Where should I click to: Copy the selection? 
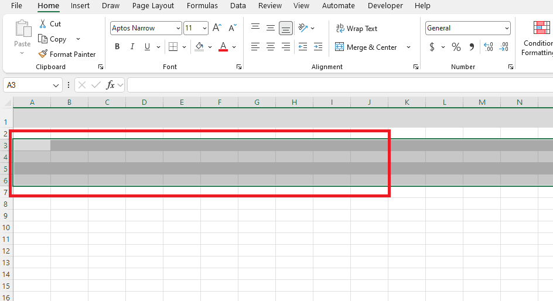click(52, 39)
